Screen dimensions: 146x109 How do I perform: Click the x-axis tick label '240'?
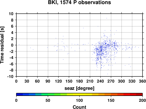coord(100,81)
